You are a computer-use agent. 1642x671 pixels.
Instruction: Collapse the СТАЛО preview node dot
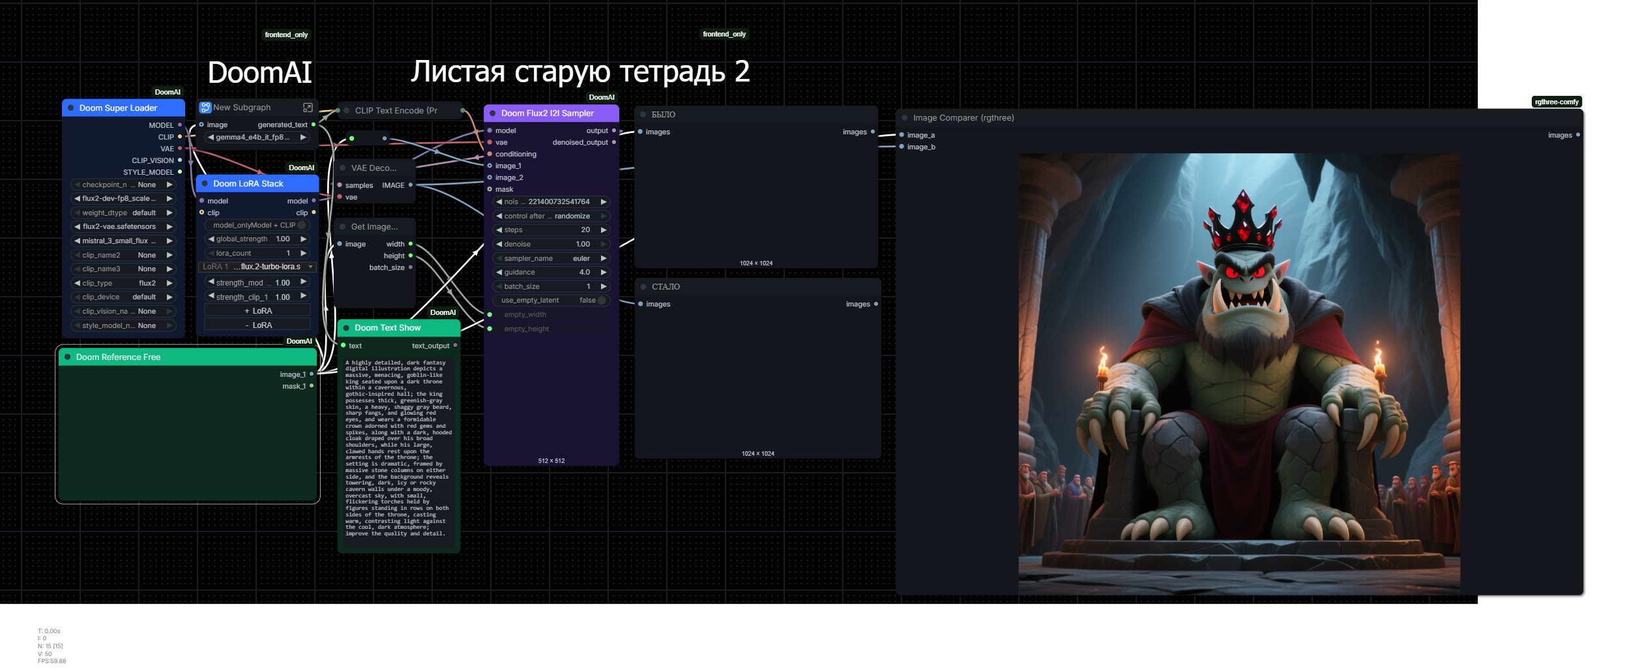coord(643,287)
